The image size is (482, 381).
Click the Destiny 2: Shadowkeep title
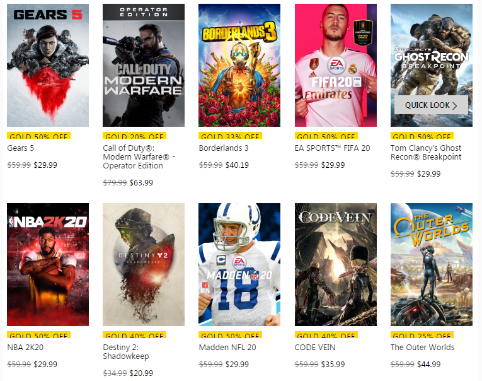click(126, 351)
